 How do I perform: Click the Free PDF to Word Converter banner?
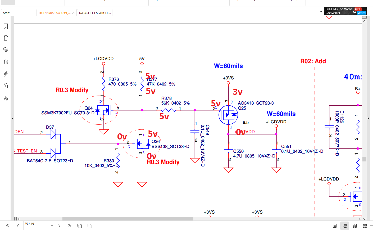tap(345, 11)
